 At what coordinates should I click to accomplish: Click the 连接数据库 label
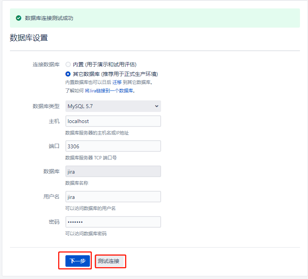pyautogui.click(x=46, y=64)
